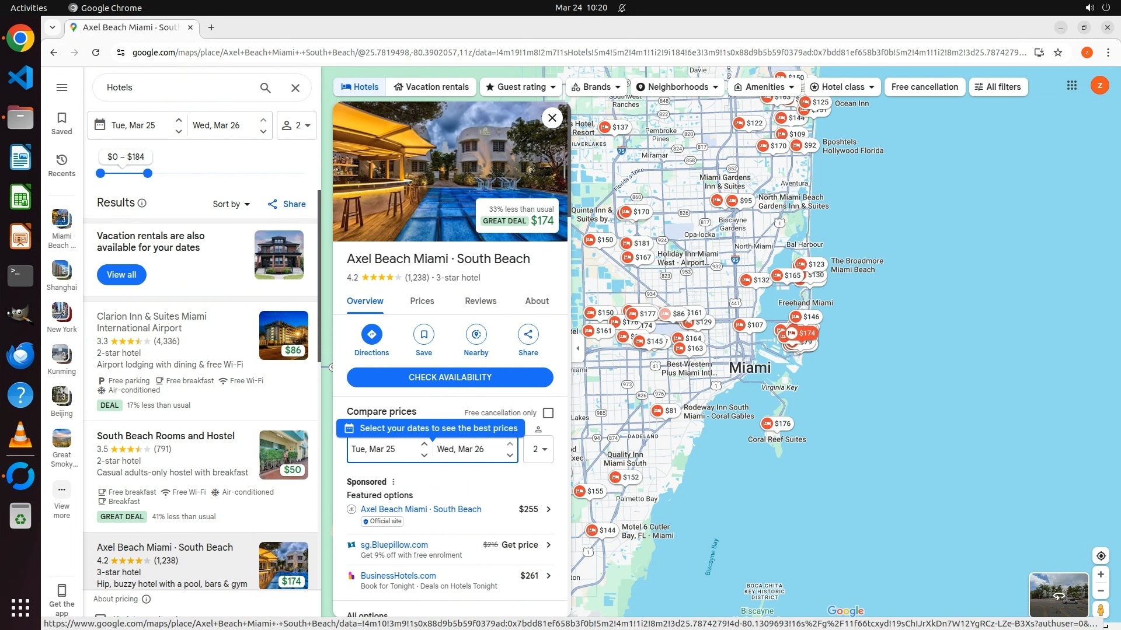
Task: Switch to the Reviews tab
Action: 480,301
